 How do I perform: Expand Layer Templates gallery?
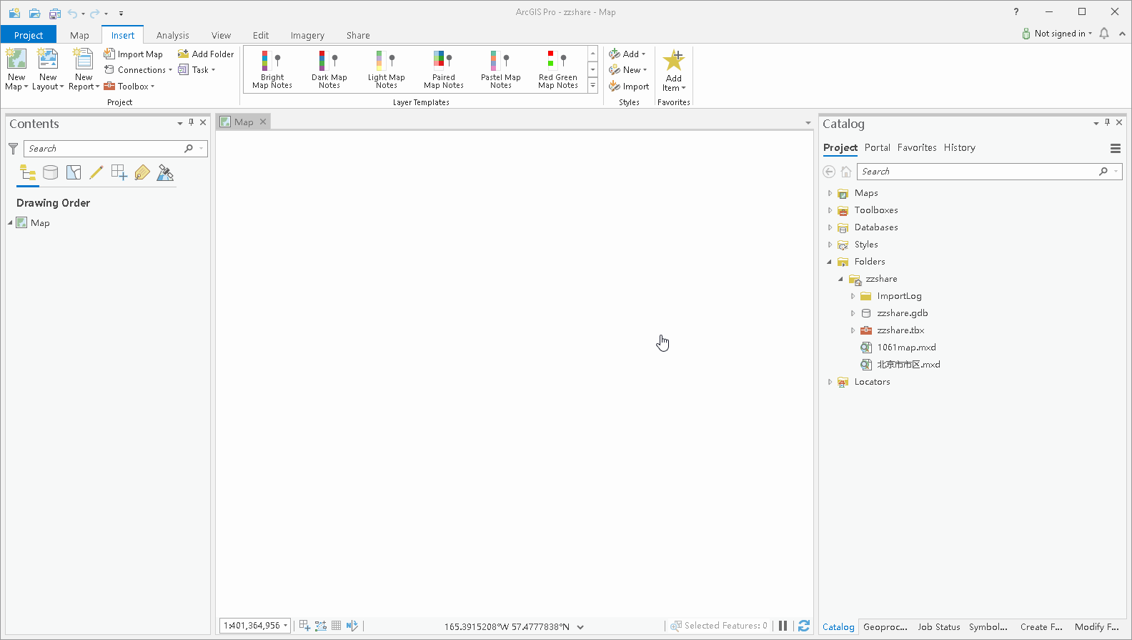click(x=592, y=86)
